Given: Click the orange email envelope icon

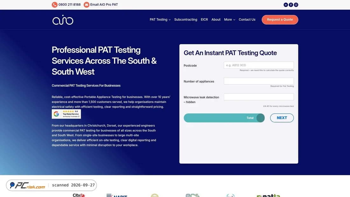Looking at the screenshot, I should click(x=86, y=5).
